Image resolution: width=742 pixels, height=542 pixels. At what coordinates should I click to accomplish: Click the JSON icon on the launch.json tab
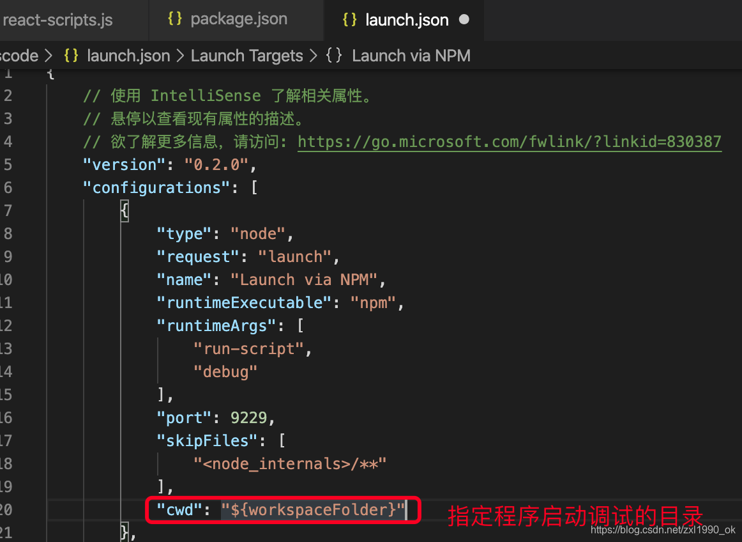(x=349, y=20)
